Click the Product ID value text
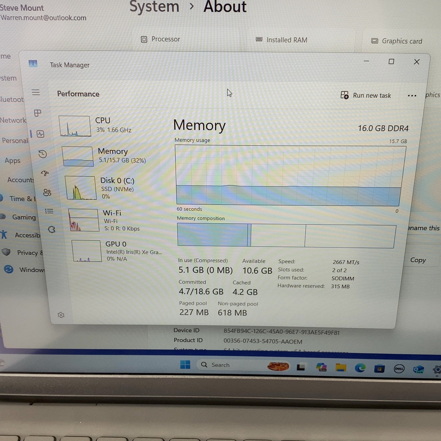Viewport: 441px width, 441px height. [x=263, y=341]
